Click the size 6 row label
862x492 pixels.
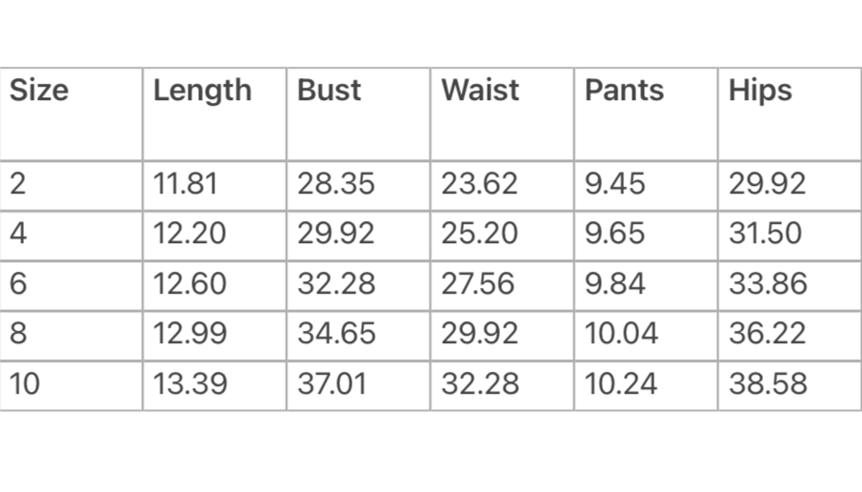18,283
